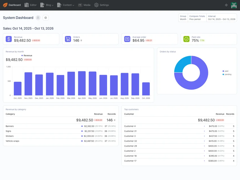Select the Stickers category row
The width and height of the screenshot is (240, 180).
(x=61, y=136)
